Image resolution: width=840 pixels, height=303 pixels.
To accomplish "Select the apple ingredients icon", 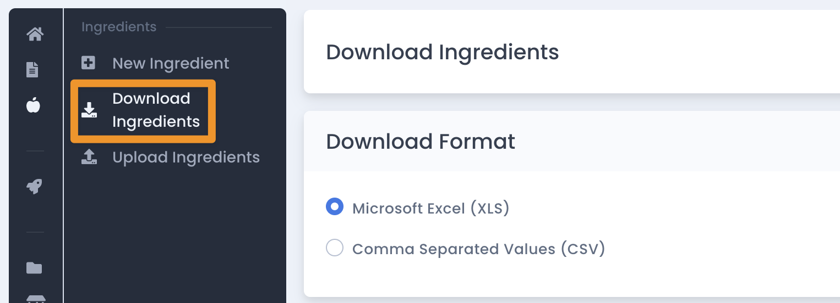I will coord(34,104).
